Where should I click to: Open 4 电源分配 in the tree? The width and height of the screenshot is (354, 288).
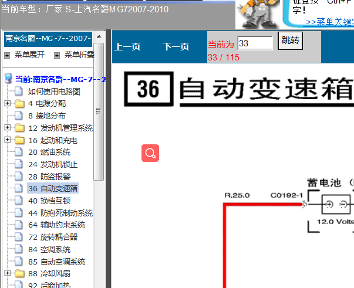click(x=47, y=103)
